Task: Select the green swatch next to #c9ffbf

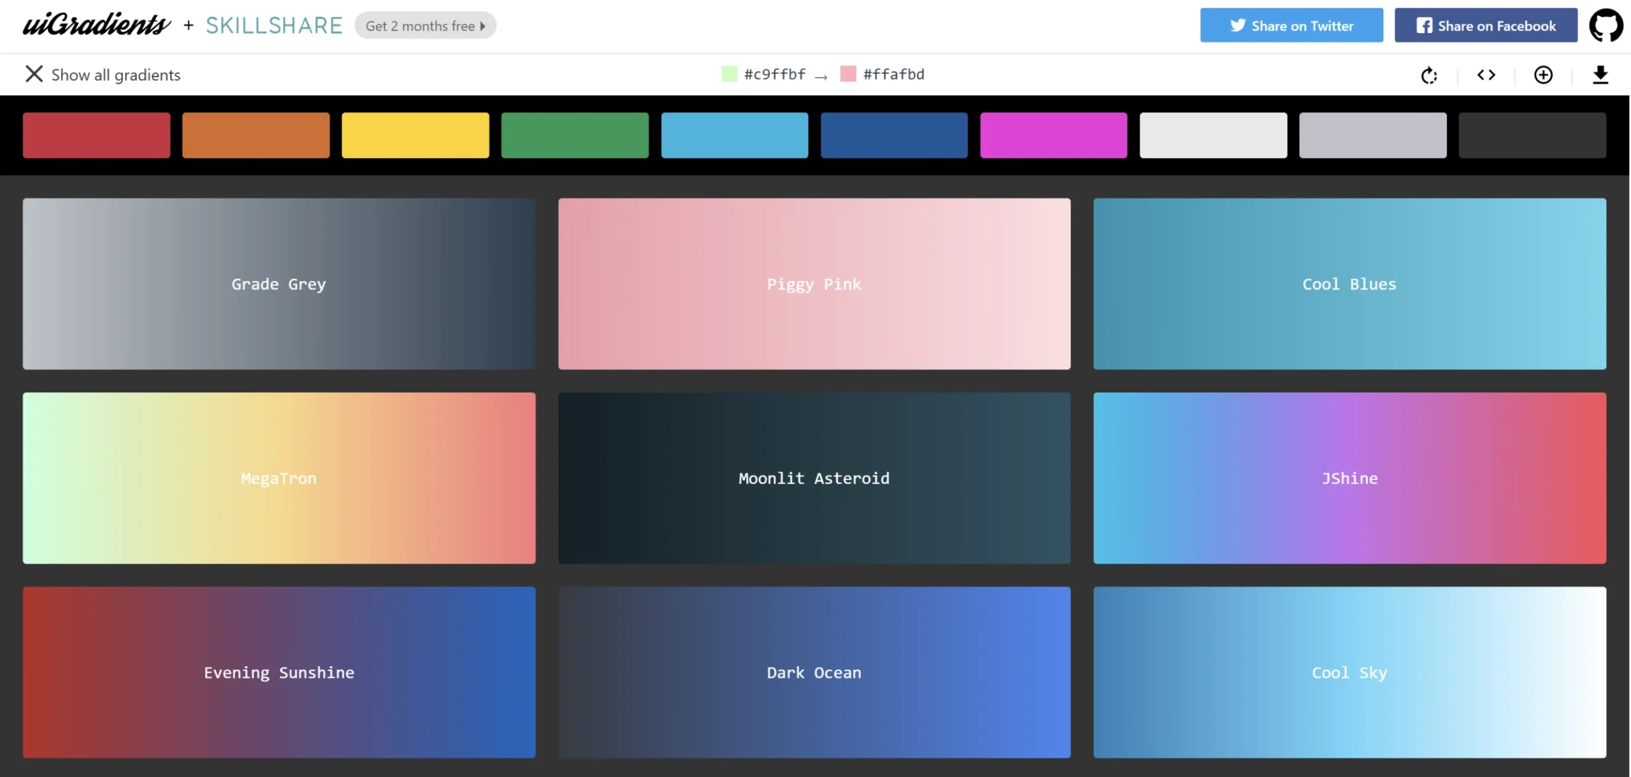Action: point(728,73)
